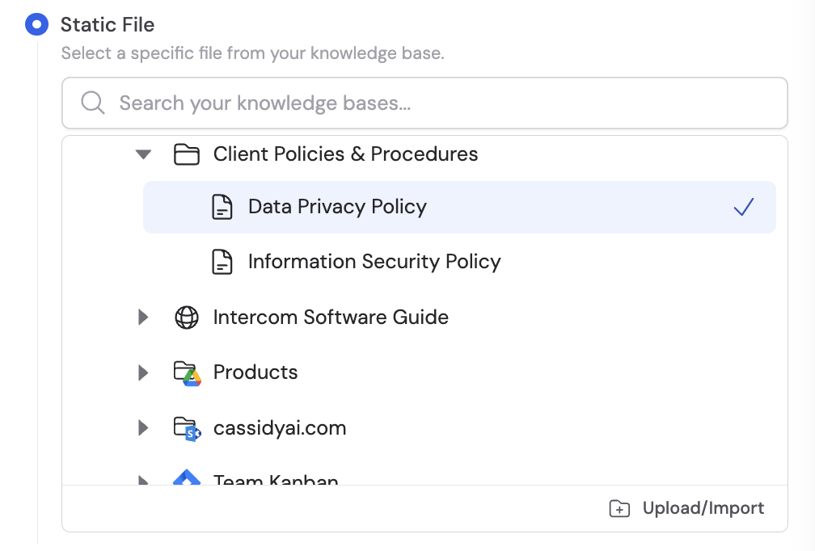Screen dimensions: 815x551
Task: Deselect the Data Privacy Policy file
Action: (x=337, y=207)
